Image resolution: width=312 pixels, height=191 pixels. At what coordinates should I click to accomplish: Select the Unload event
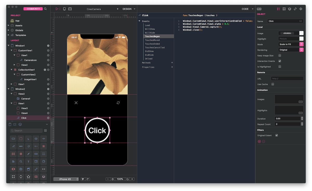click(149, 59)
